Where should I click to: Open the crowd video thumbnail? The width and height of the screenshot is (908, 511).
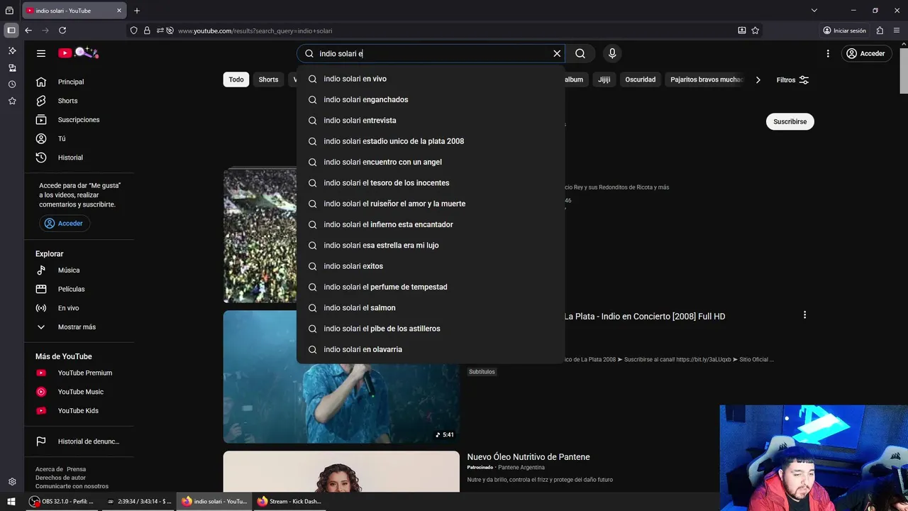click(x=260, y=236)
